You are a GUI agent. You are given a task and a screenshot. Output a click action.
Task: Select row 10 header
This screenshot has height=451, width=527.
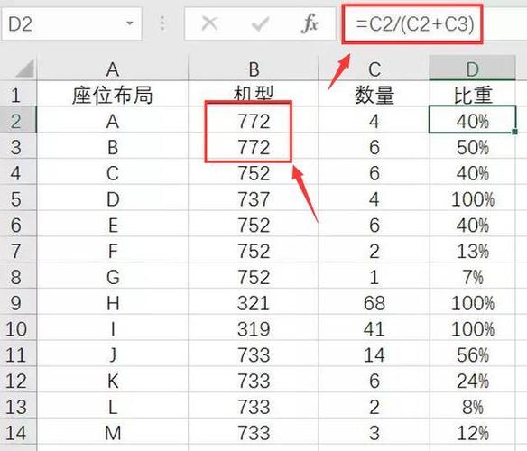click(x=17, y=327)
